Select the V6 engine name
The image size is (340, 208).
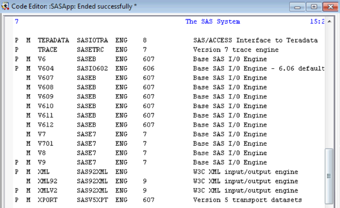point(41,59)
